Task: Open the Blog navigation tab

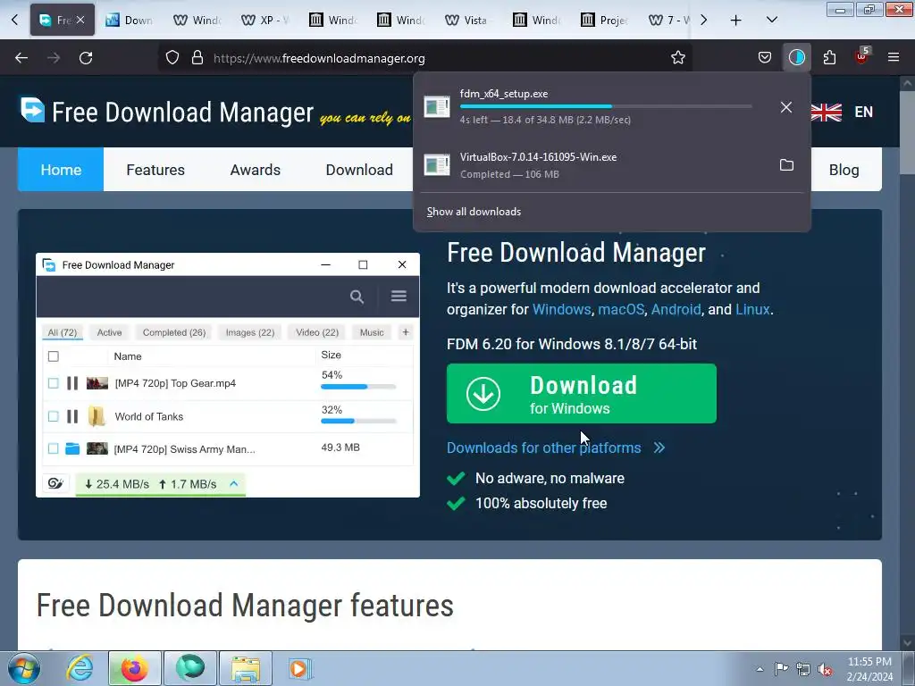Action: pyautogui.click(x=844, y=170)
